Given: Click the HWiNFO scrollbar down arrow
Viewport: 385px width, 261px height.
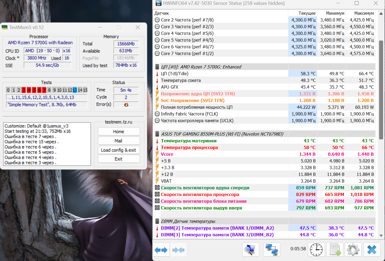Looking at the screenshot, I should pos(381,235).
